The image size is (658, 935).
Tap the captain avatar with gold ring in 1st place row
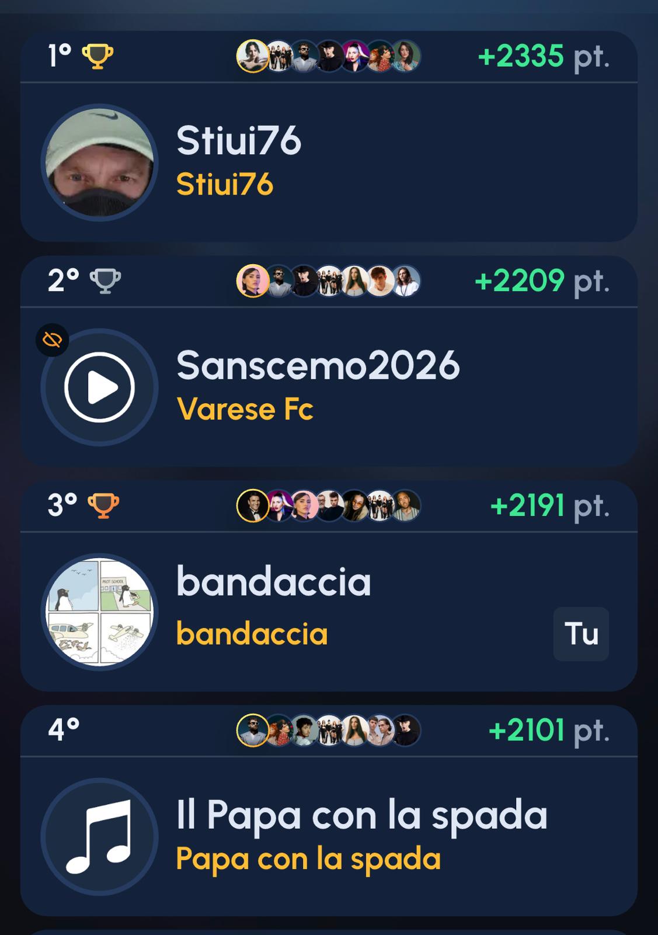253,56
